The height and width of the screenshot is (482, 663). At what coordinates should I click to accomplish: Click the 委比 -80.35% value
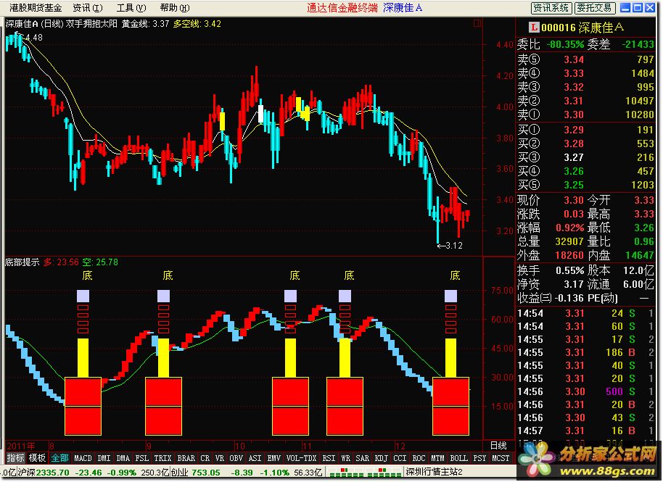(565, 44)
